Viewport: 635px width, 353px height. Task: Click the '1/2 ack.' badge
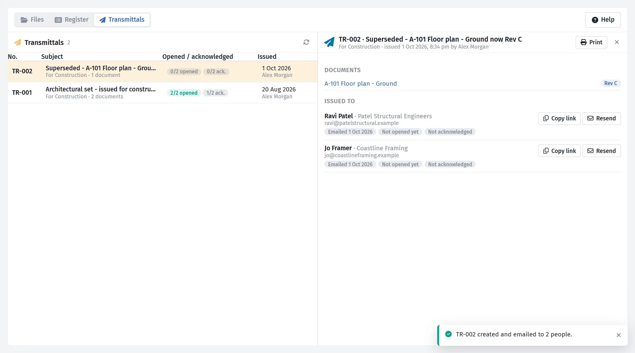pyautogui.click(x=215, y=93)
